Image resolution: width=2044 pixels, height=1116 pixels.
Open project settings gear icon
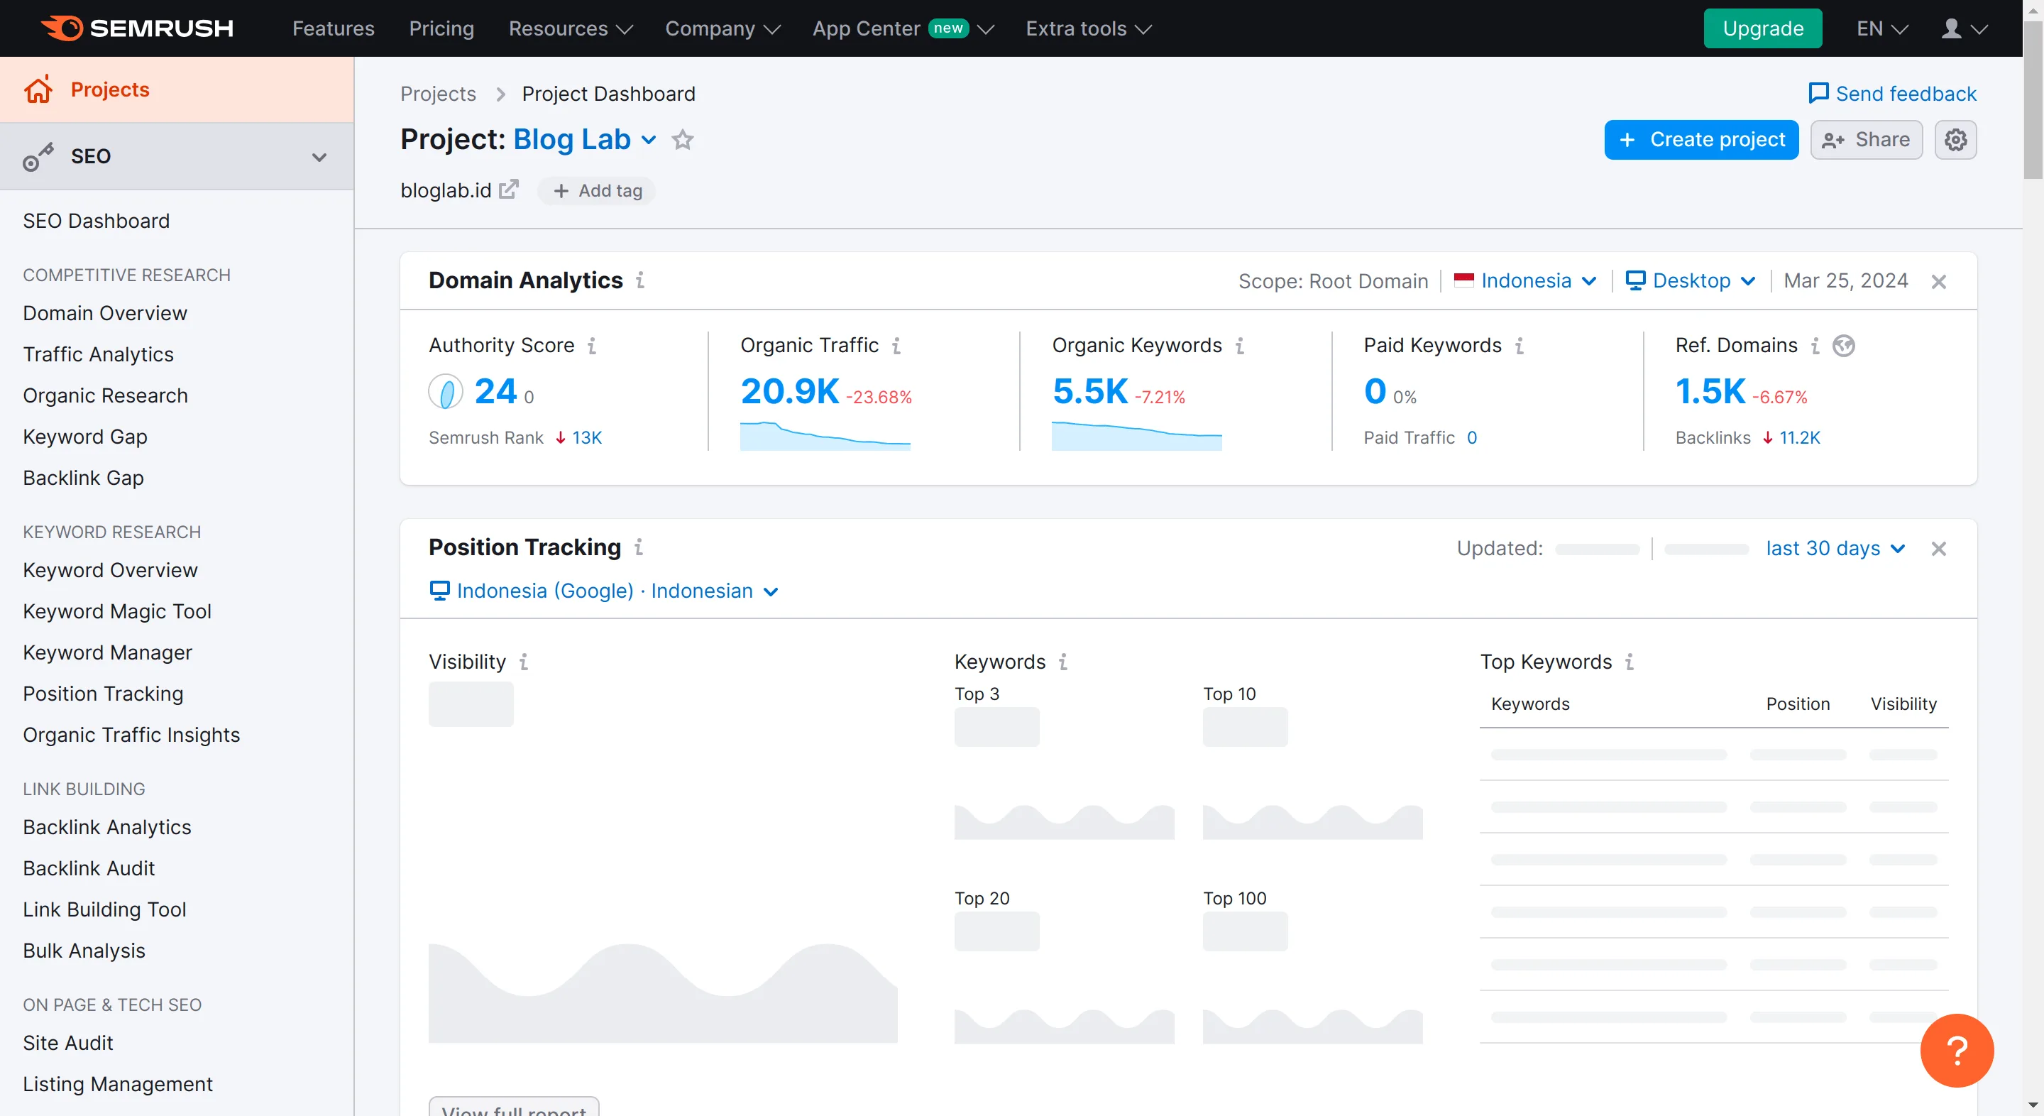[1955, 140]
